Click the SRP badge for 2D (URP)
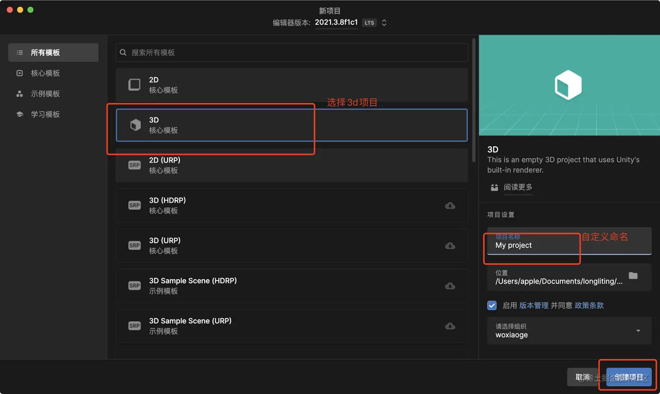 coord(134,165)
